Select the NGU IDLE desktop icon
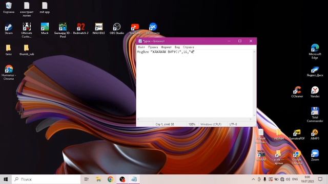 pos(99,29)
